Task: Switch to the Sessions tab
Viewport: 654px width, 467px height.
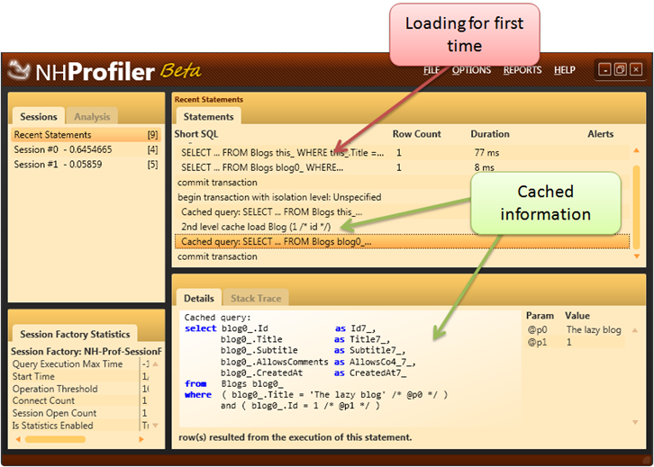Action: tap(39, 117)
